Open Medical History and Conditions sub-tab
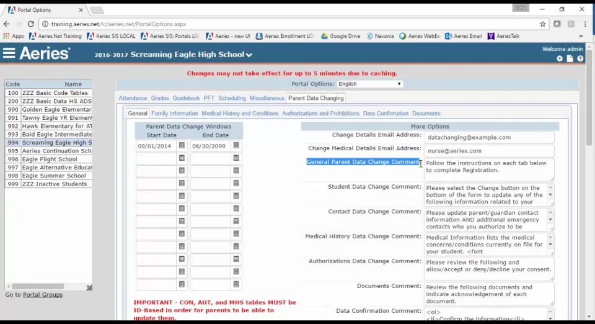This screenshot has width=595, height=324. pyautogui.click(x=240, y=113)
